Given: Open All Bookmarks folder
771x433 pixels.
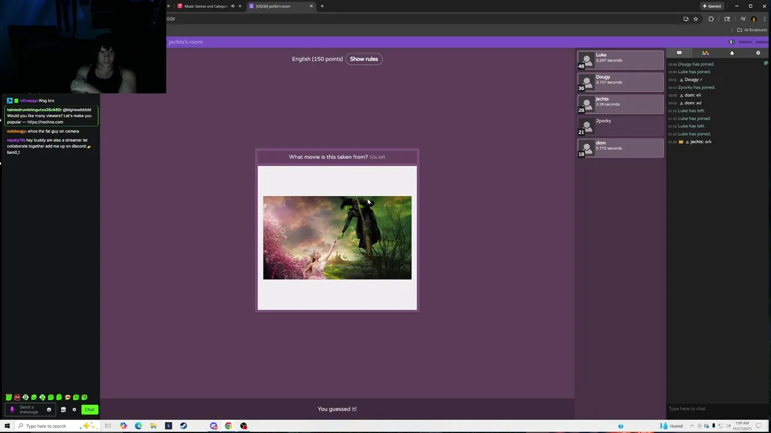Looking at the screenshot, I should [752, 30].
